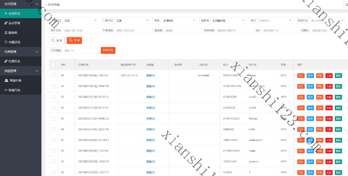Click the 查看 link in UID 41 row
This screenshot has height=176, width=348.
click(150, 161)
